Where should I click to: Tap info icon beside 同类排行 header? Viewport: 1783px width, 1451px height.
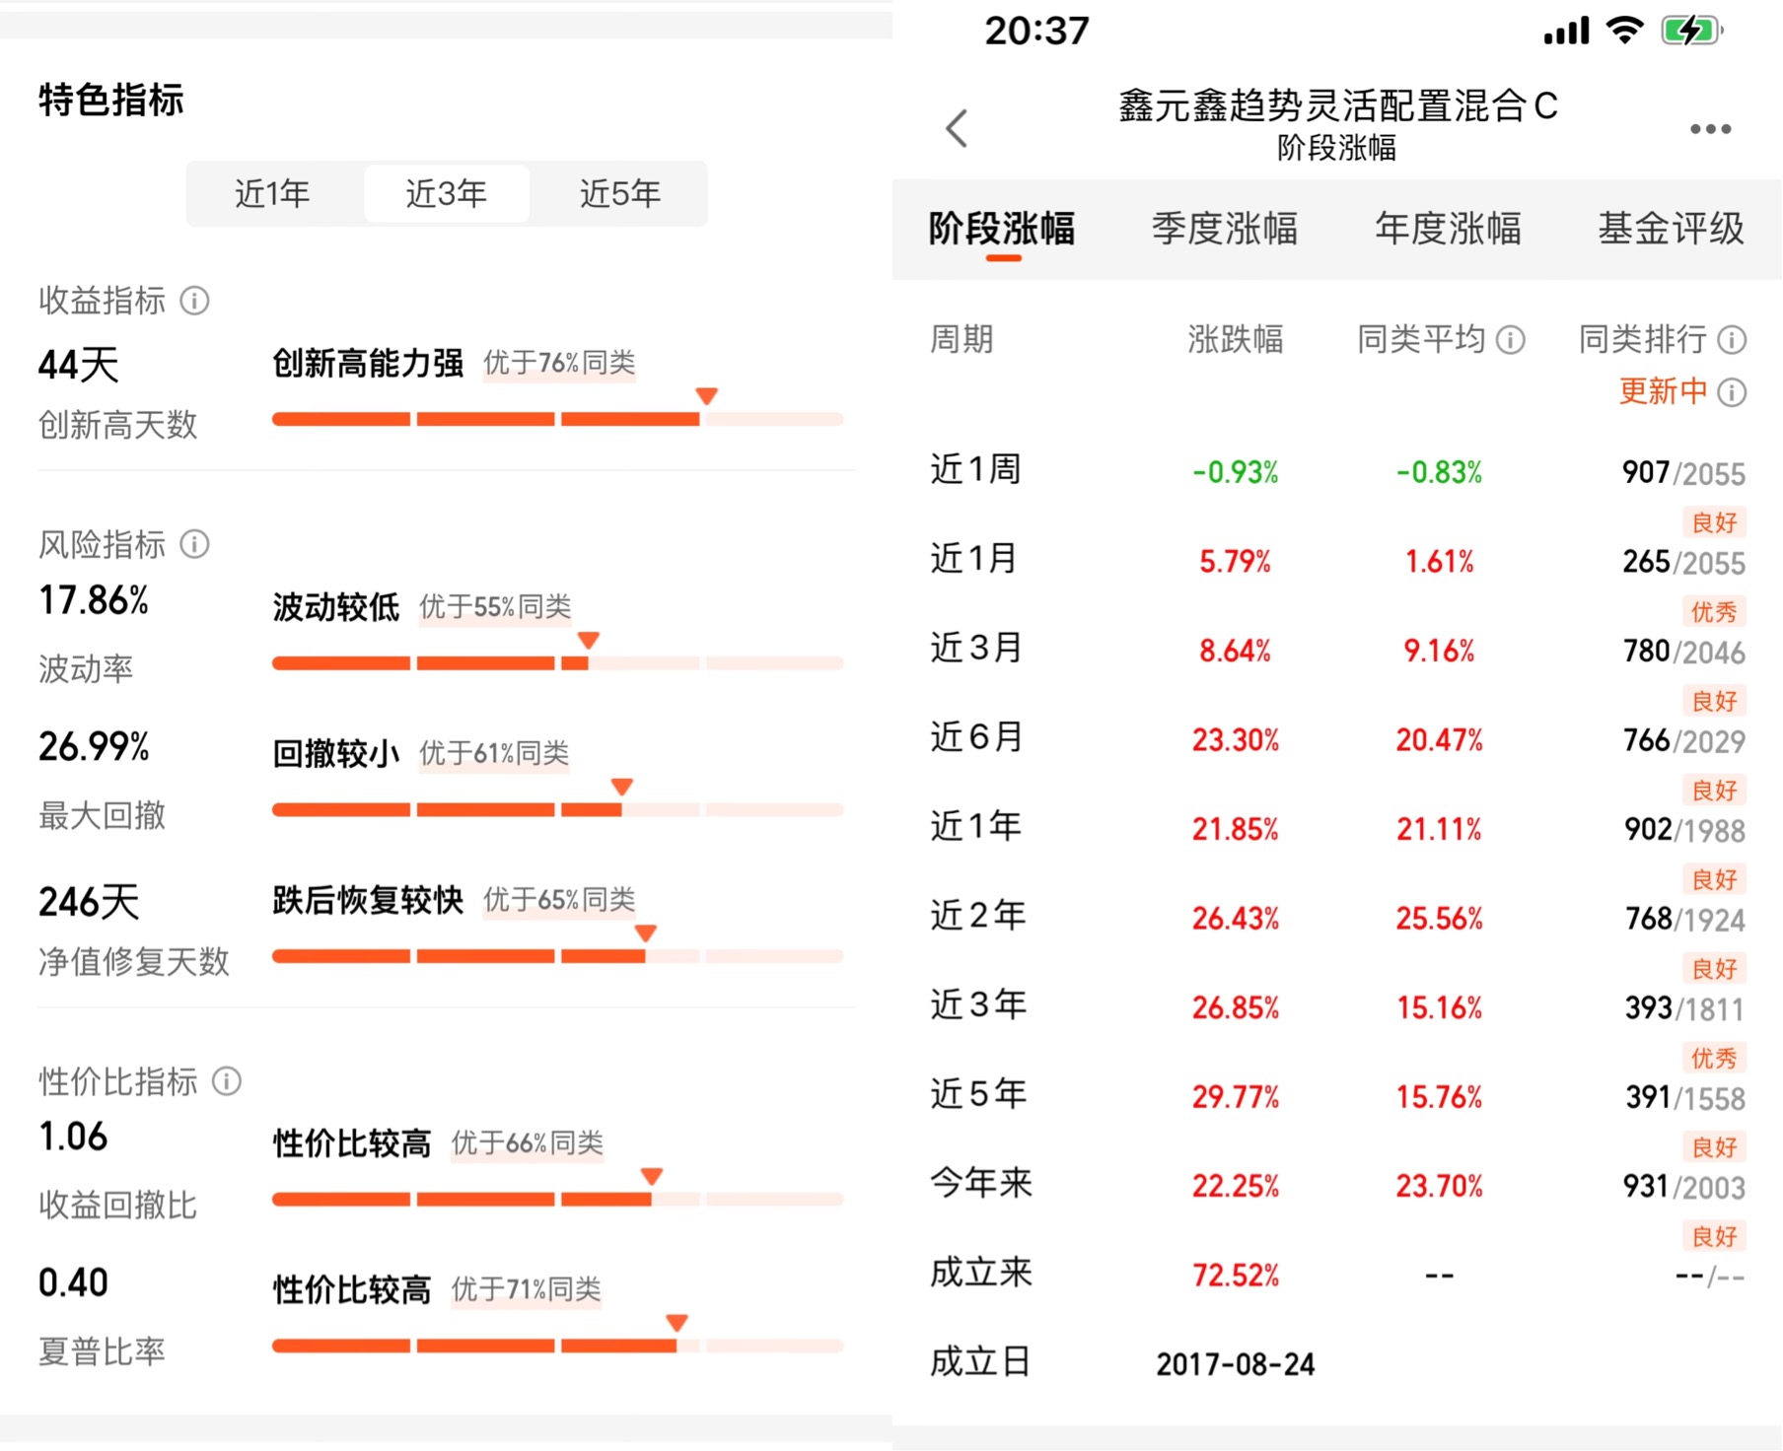1732,340
